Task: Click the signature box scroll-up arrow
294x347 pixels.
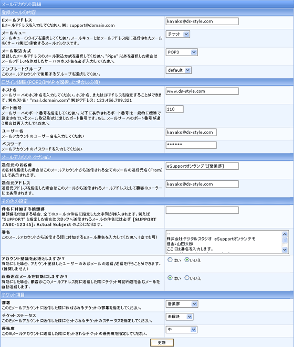Action: pos(285,234)
